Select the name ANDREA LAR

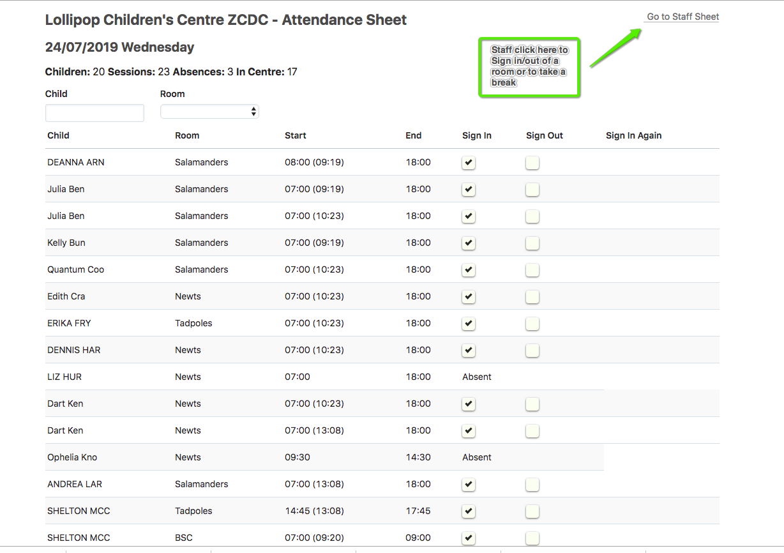(x=75, y=484)
